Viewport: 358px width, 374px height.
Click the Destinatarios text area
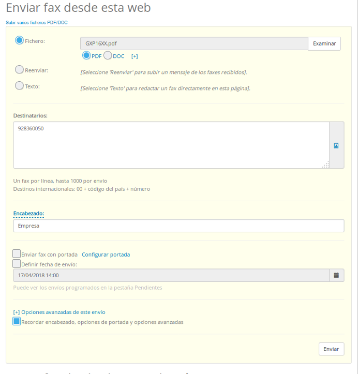[x=171, y=145]
